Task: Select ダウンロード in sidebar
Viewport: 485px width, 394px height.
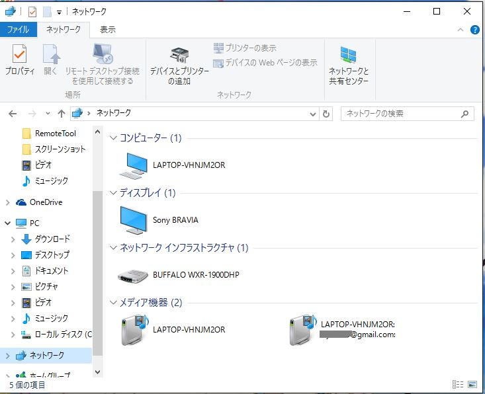Action: tap(46, 239)
